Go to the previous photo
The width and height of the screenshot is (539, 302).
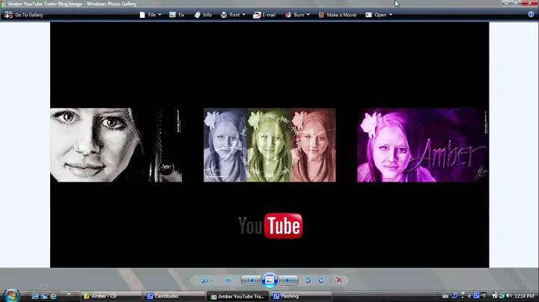251,280
